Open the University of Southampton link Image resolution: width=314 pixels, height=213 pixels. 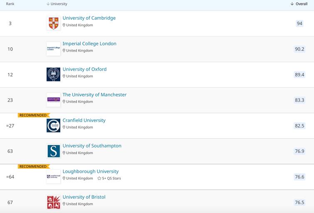pyautogui.click(x=92, y=146)
